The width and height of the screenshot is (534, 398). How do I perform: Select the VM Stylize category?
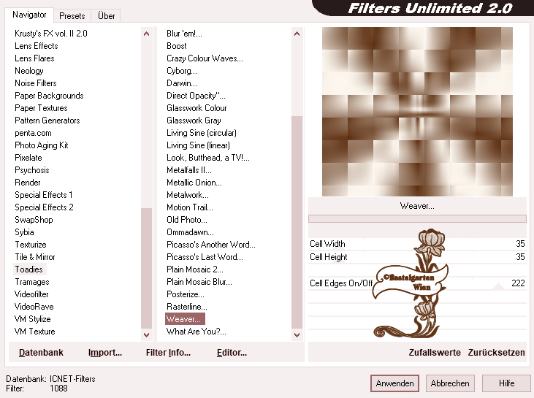pyautogui.click(x=33, y=319)
